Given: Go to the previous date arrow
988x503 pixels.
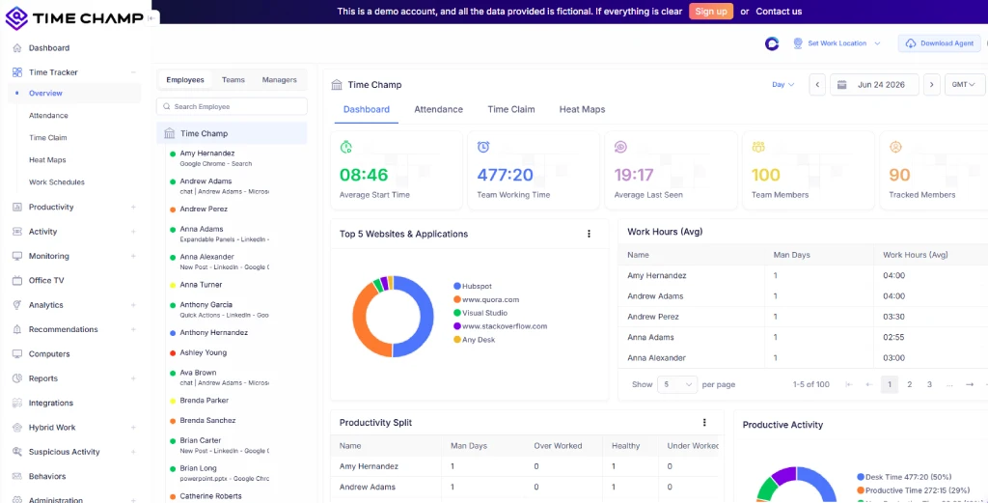Looking at the screenshot, I should pos(817,84).
